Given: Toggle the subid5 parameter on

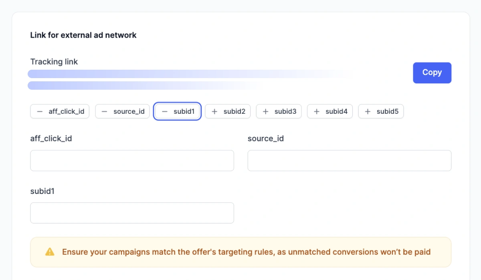Looking at the screenshot, I should coord(381,111).
